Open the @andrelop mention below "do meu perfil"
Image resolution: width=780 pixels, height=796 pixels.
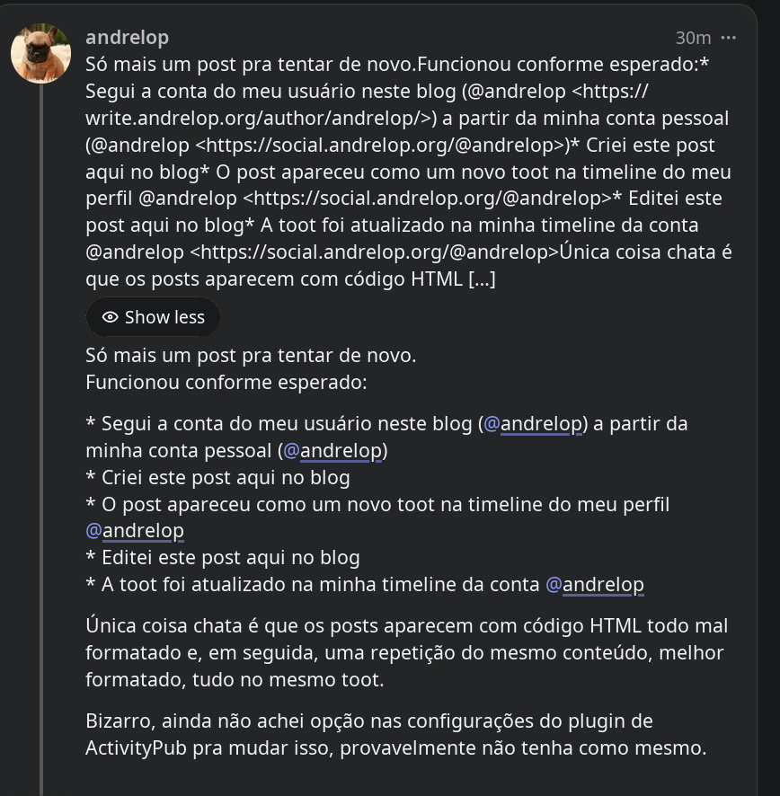pyautogui.click(x=135, y=530)
